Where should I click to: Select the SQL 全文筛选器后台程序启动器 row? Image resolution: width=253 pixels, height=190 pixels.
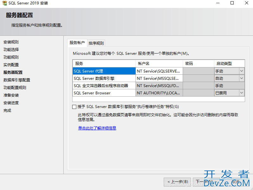[104, 85]
